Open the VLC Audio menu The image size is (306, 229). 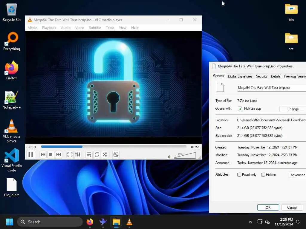[65, 28]
